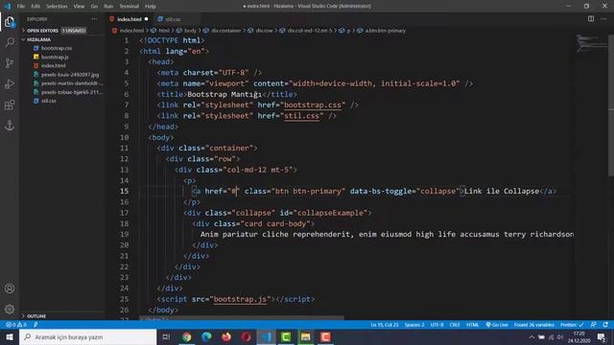Click the errors and warnings status indicator
The height and width of the screenshot is (345, 614).
(x=16, y=325)
